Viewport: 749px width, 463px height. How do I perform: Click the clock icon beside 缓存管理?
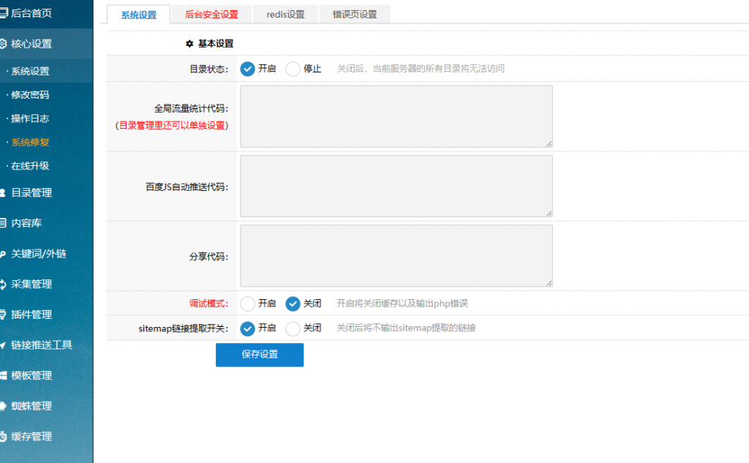click(x=3, y=437)
